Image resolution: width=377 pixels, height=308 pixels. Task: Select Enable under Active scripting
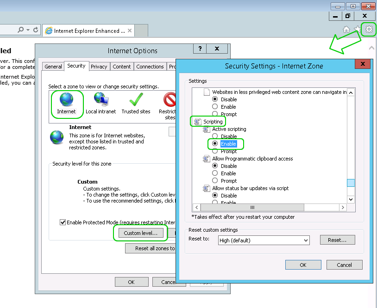[215, 143]
